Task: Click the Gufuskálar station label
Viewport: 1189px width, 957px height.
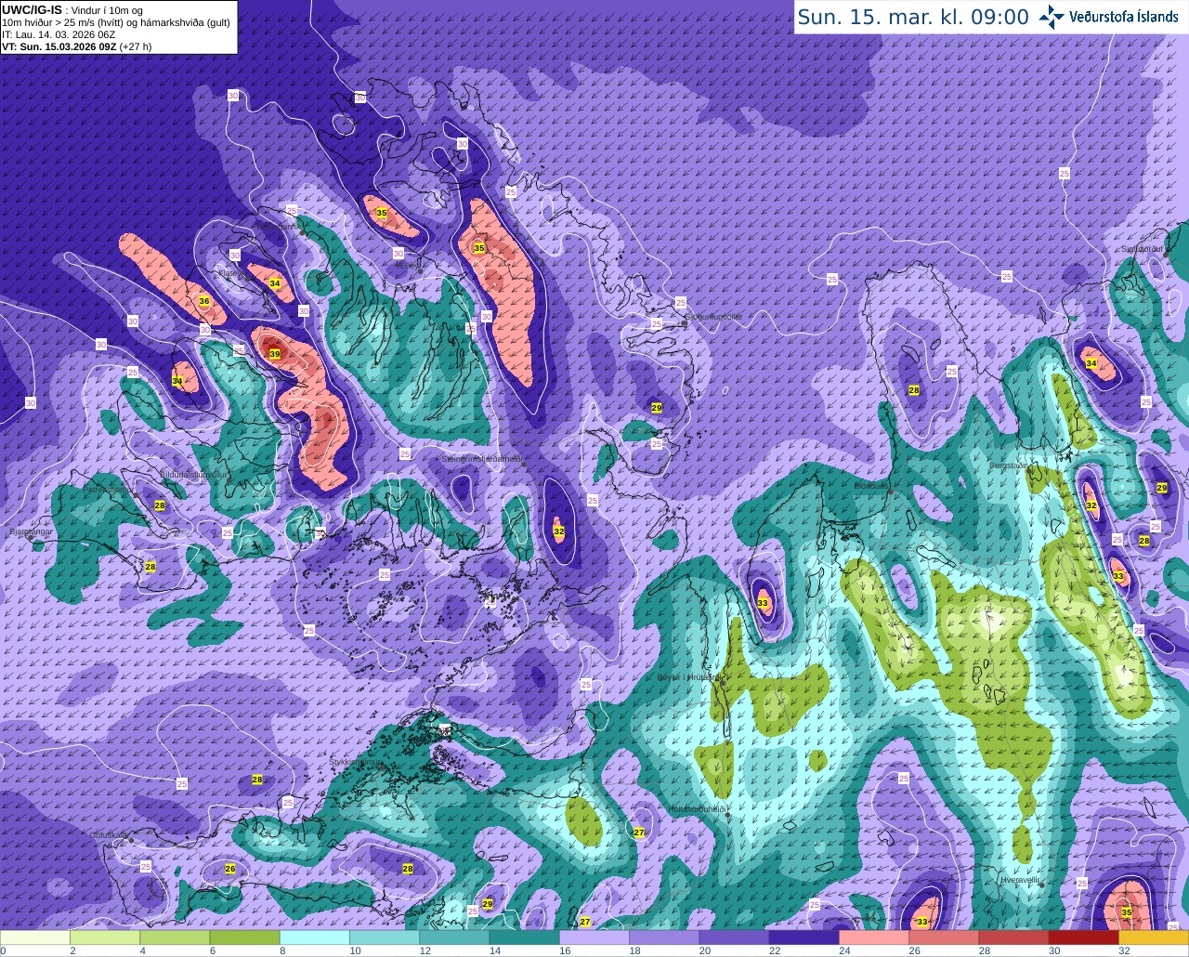Action: (109, 835)
